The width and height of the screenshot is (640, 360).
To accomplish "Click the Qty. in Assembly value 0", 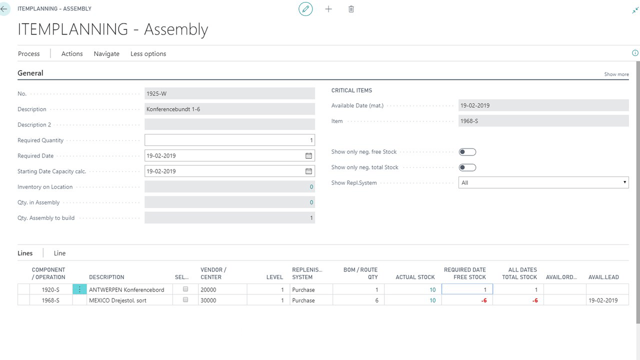I will [311, 202].
